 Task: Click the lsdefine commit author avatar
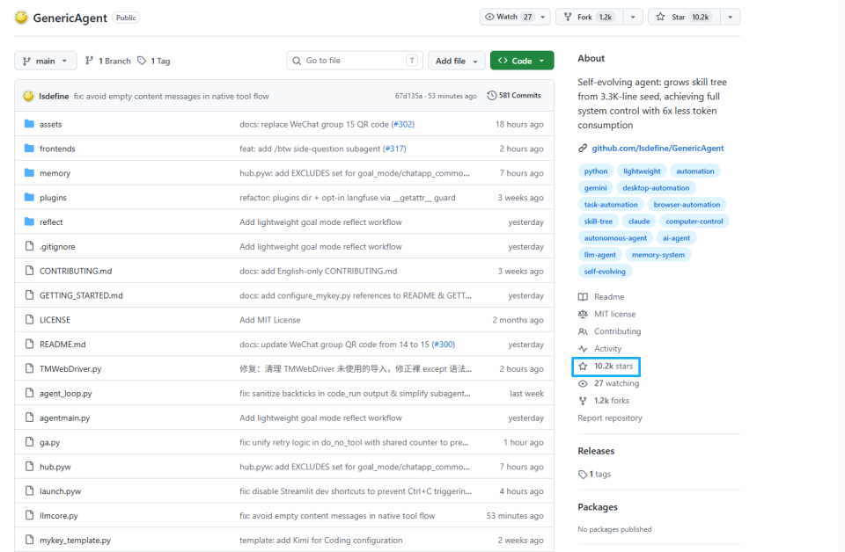point(28,96)
